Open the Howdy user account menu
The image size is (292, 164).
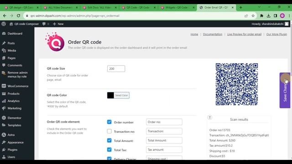point(270,24)
